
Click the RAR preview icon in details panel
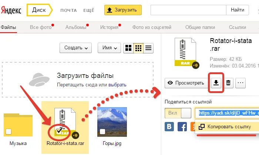coord(185,52)
